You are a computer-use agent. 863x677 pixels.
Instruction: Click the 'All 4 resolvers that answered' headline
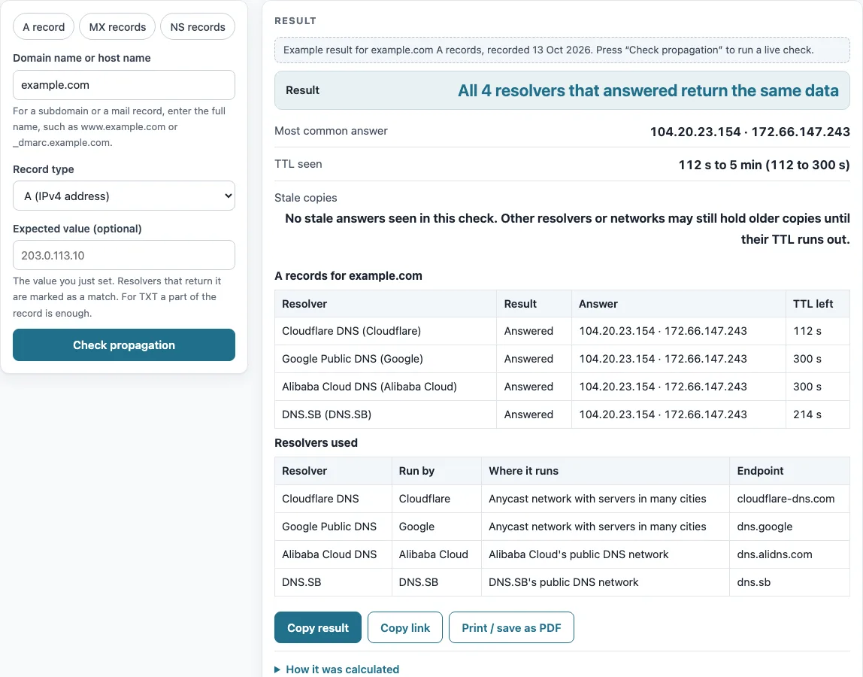coord(648,90)
